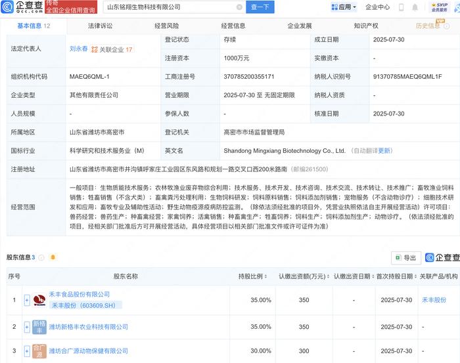Open the 经营信息 tab

[x=233, y=26]
